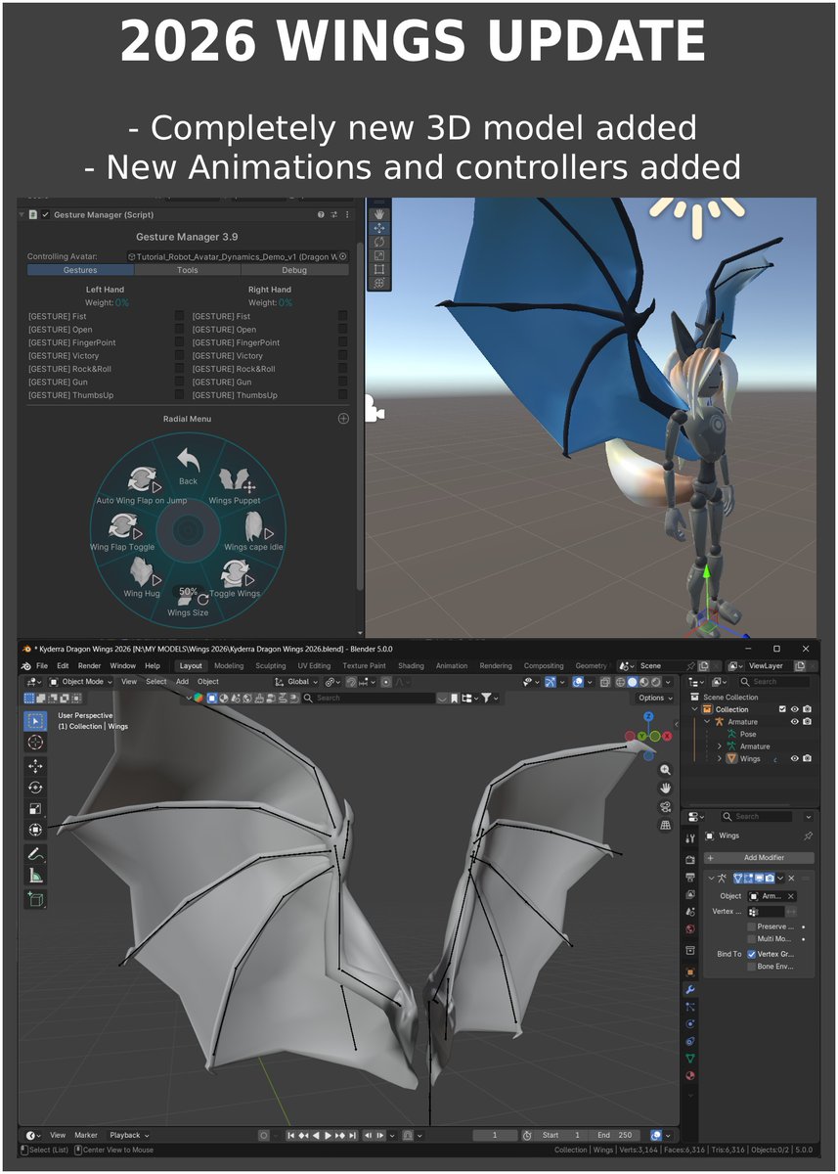
Task: Toggle the Gesture Manager script enabled checkbox
Action: 45,214
